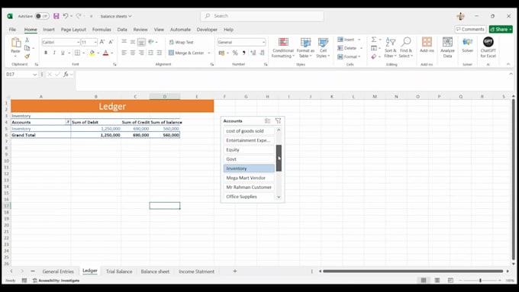Click the slicer scrollbar down arrow

click(x=279, y=197)
